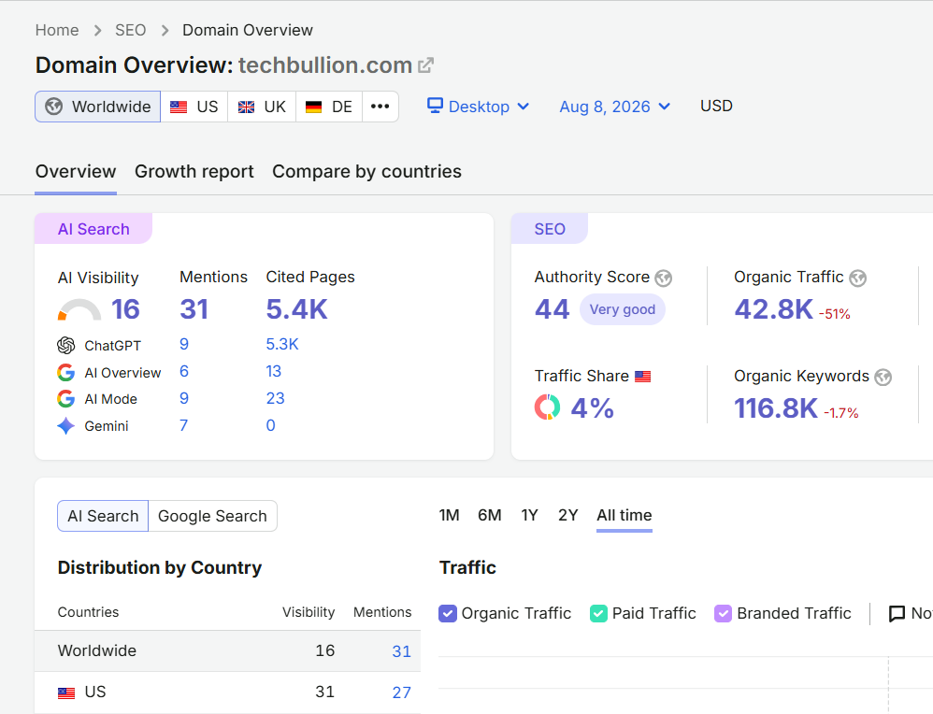Open ChatGPT cited pages 5.3K

tap(282, 345)
